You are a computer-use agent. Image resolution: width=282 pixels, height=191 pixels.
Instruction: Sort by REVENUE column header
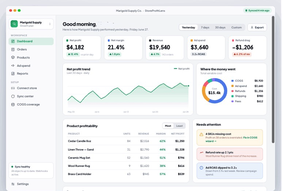[x=144, y=134]
